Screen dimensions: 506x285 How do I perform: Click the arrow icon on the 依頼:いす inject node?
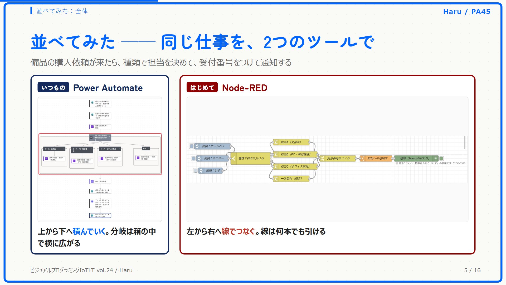pos(201,170)
